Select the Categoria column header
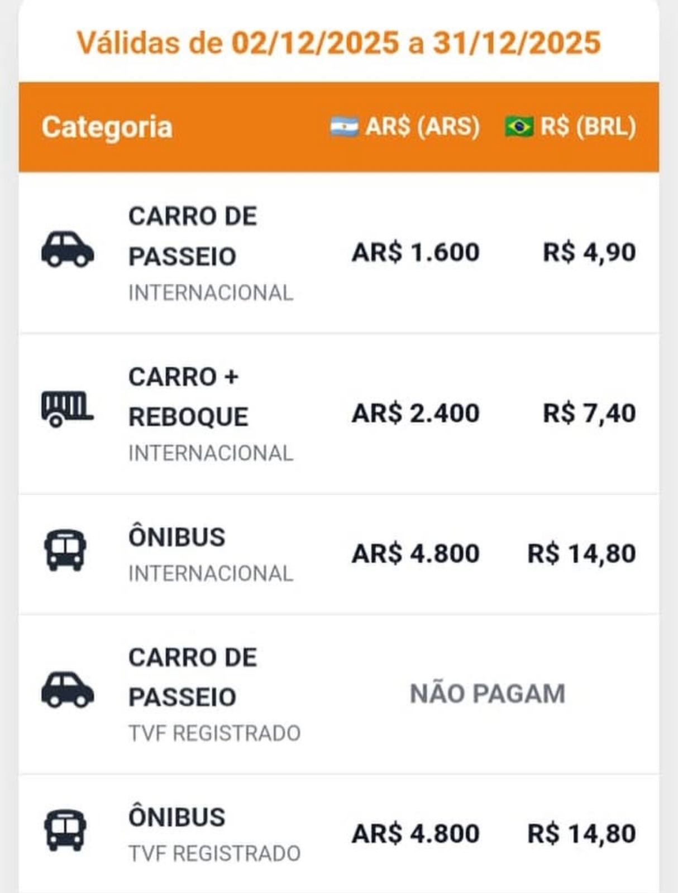This screenshot has height=893, width=678. tap(107, 127)
